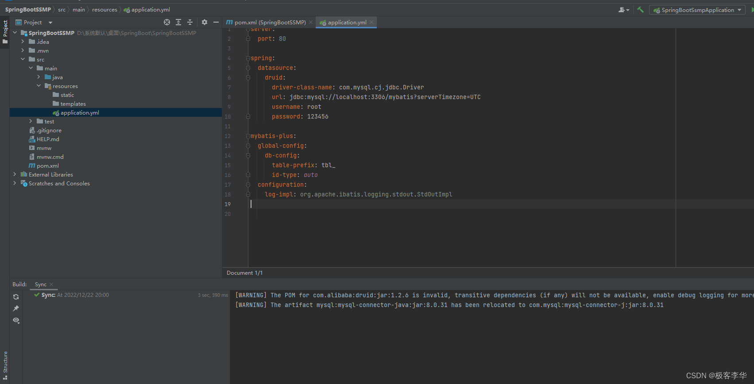Screen dimensions: 754x384
Task: Switch to the pom.xml editor tab
Action: 269,22
